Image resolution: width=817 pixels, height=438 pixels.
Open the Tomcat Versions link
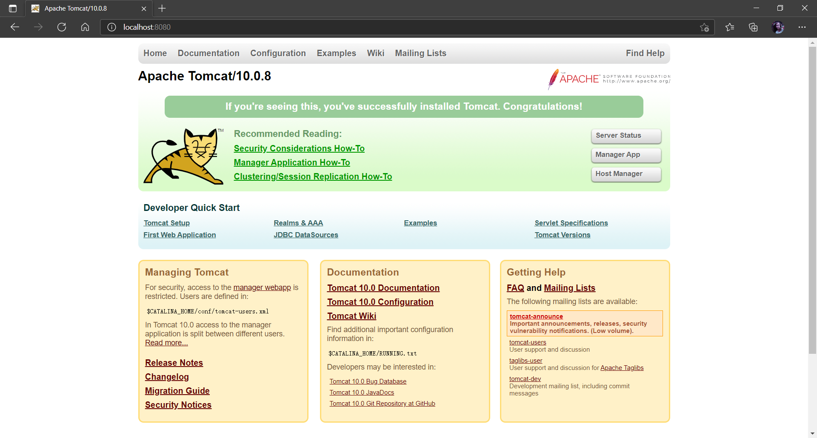pyautogui.click(x=563, y=235)
